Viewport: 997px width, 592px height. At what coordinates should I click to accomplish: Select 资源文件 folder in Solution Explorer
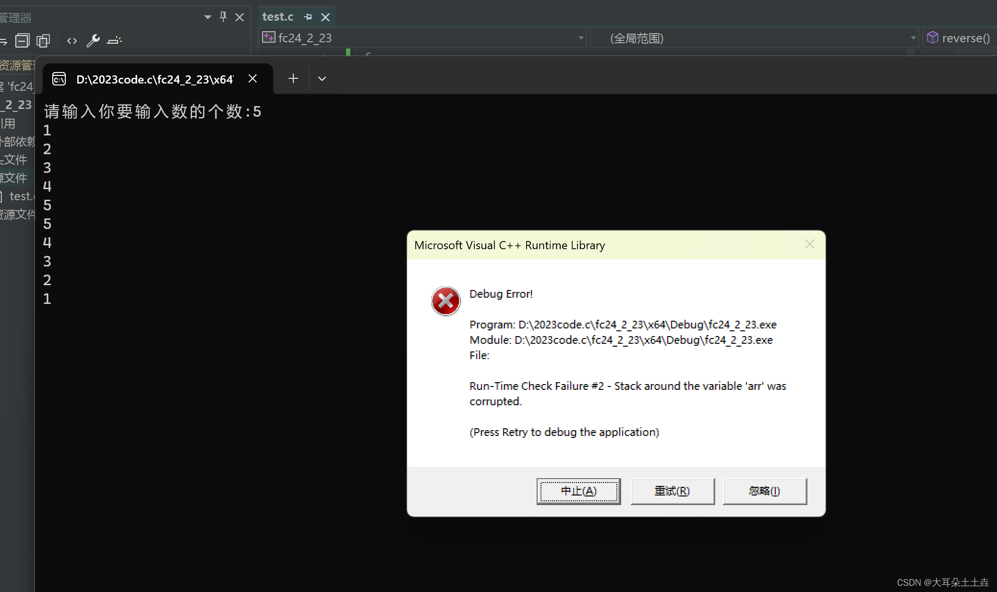click(17, 215)
